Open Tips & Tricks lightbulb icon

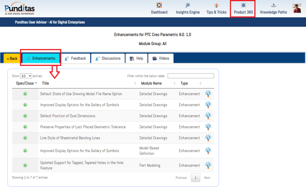pyautogui.click(x=216, y=5)
